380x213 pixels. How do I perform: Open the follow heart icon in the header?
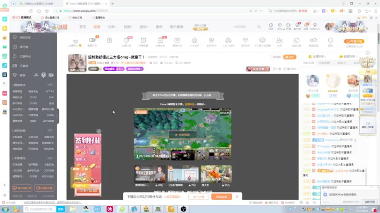tap(280, 25)
